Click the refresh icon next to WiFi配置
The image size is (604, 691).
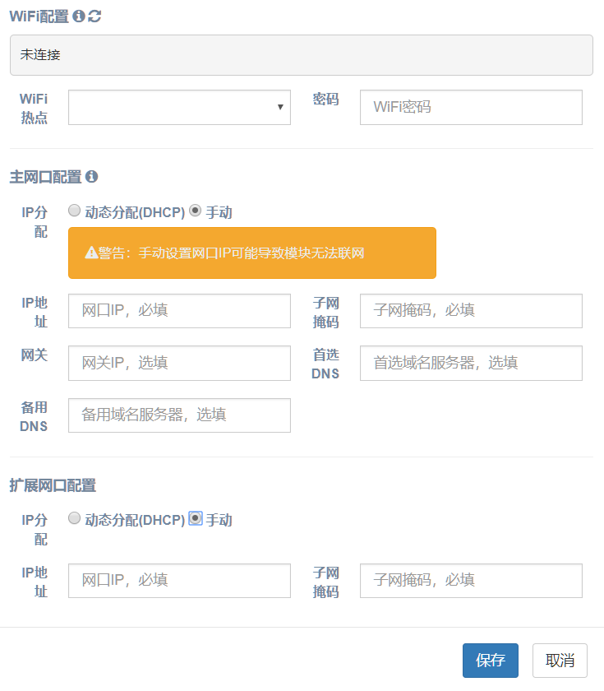(x=95, y=16)
